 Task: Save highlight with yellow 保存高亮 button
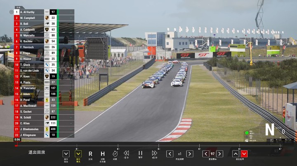78,154
